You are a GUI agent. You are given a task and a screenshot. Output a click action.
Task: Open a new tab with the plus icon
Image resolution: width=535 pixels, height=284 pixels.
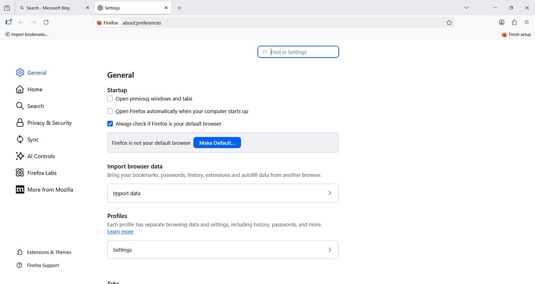[179, 8]
